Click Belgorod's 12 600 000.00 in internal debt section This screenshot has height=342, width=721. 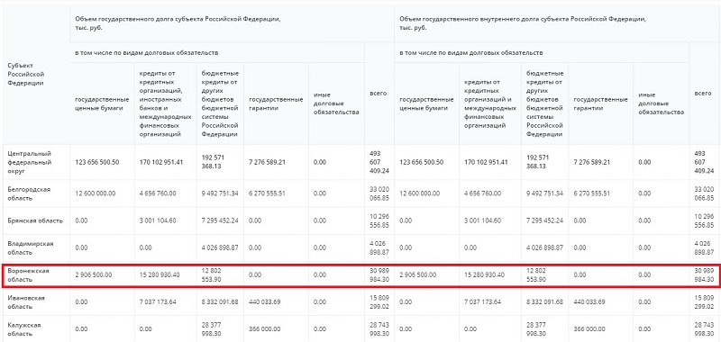pos(420,193)
